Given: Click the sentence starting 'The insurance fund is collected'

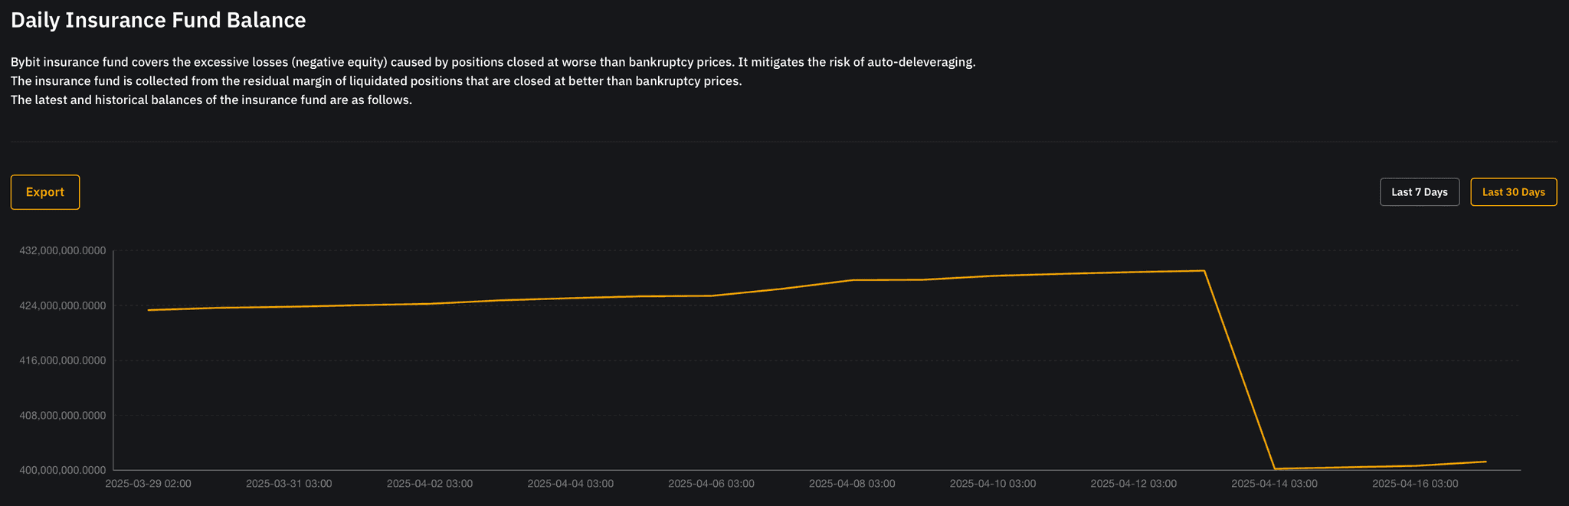Looking at the screenshot, I should point(376,81).
